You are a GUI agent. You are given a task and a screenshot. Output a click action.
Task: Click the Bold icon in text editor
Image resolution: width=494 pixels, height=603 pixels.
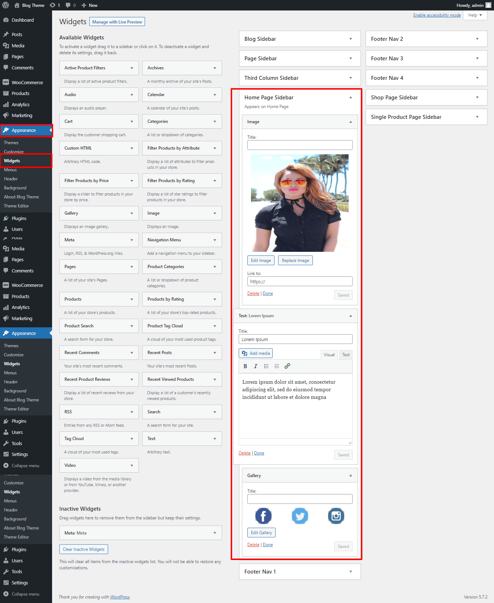coord(245,366)
